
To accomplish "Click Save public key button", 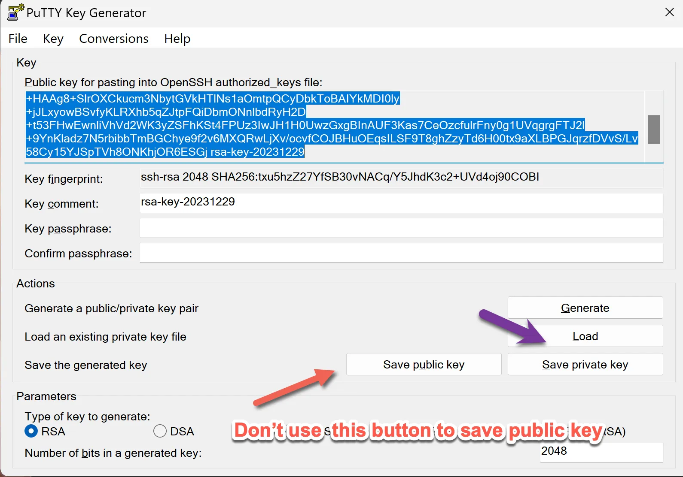I will pos(424,365).
